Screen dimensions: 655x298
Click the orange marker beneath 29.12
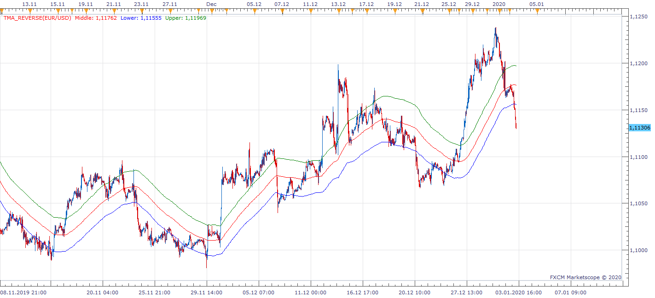(x=472, y=11)
